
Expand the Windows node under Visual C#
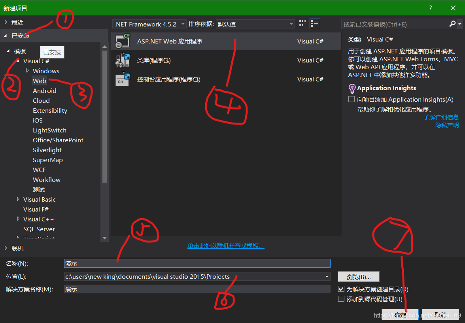(x=28, y=71)
